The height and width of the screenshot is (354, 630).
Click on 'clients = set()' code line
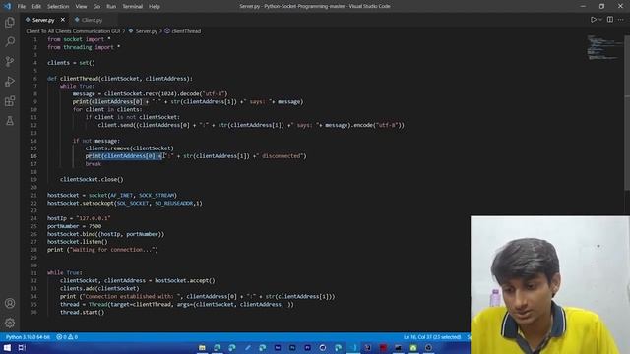[x=71, y=63]
